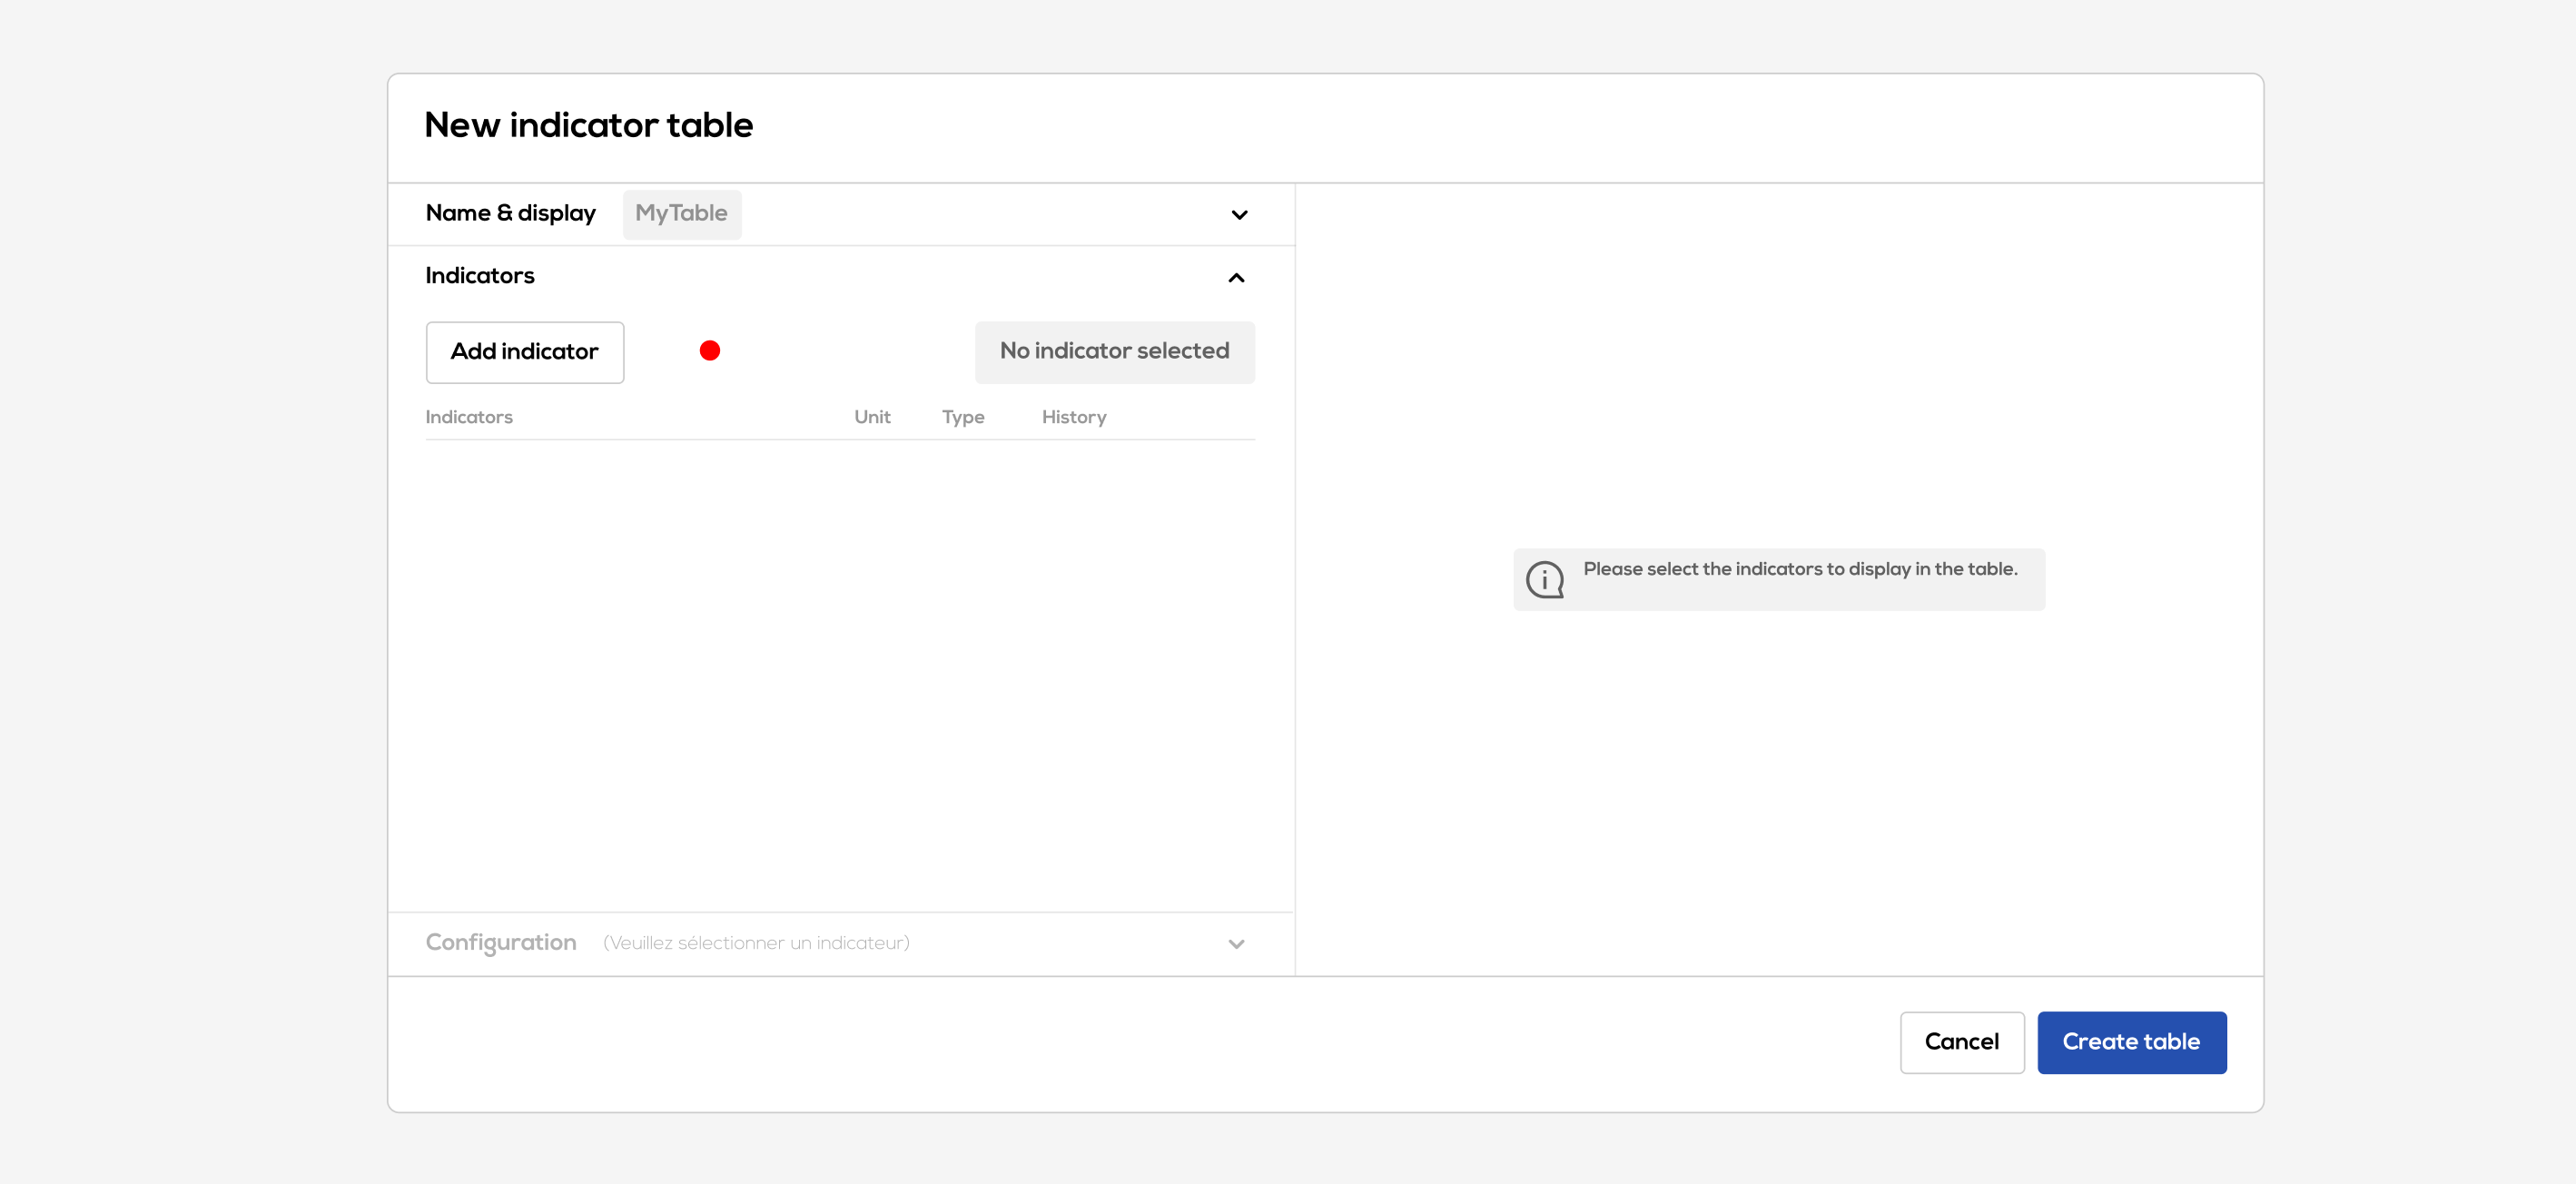This screenshot has width=2576, height=1184.
Task: Click the History column header
Action: pyautogui.click(x=1074, y=417)
